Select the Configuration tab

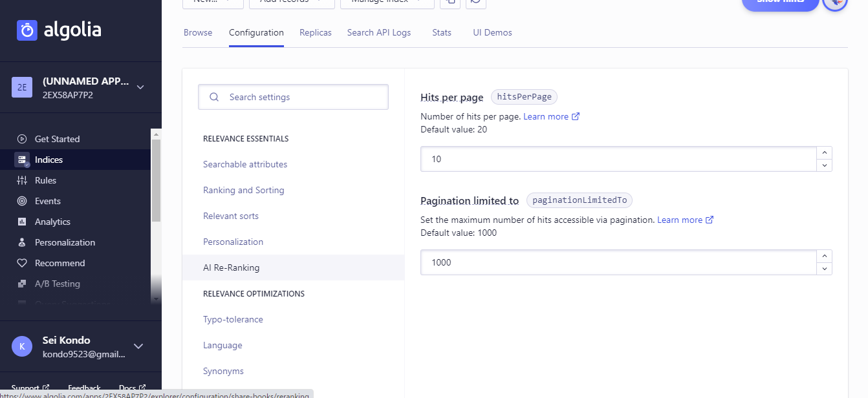click(256, 32)
